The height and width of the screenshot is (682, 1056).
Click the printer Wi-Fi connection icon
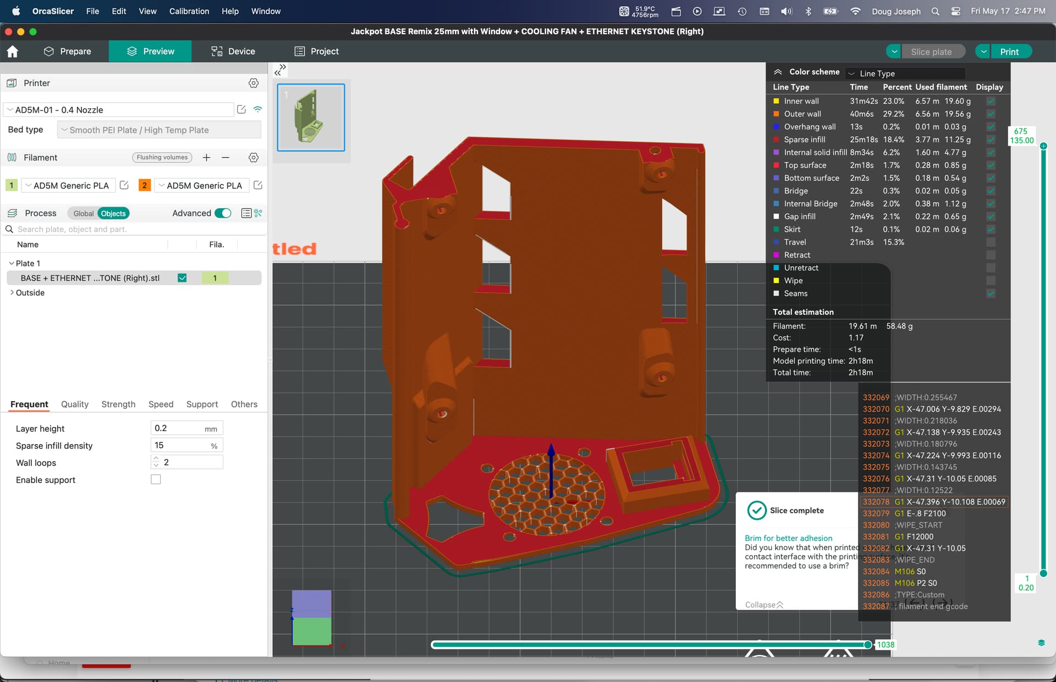pos(257,109)
